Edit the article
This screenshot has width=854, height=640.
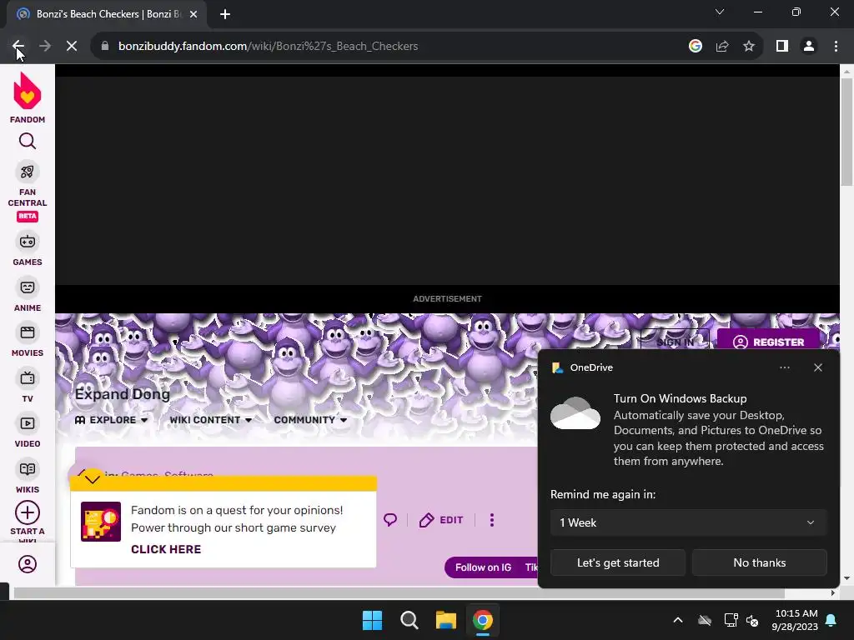(x=440, y=520)
